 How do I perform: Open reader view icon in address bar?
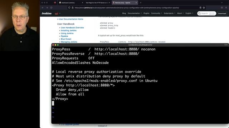(x=200, y=8)
